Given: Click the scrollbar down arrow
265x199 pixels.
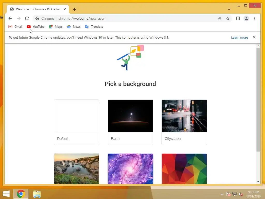Looking at the screenshot, I should 258,182.
